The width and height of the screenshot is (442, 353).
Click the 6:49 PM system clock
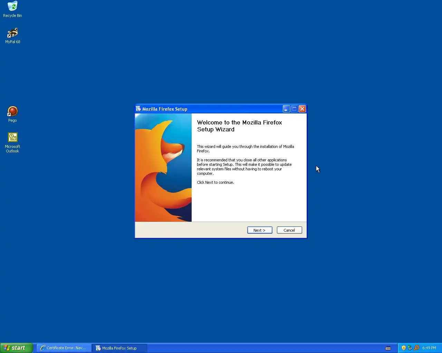[x=429, y=348]
